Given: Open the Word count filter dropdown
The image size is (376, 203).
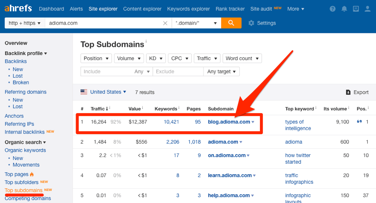Looking at the screenshot, I should tap(242, 58).
